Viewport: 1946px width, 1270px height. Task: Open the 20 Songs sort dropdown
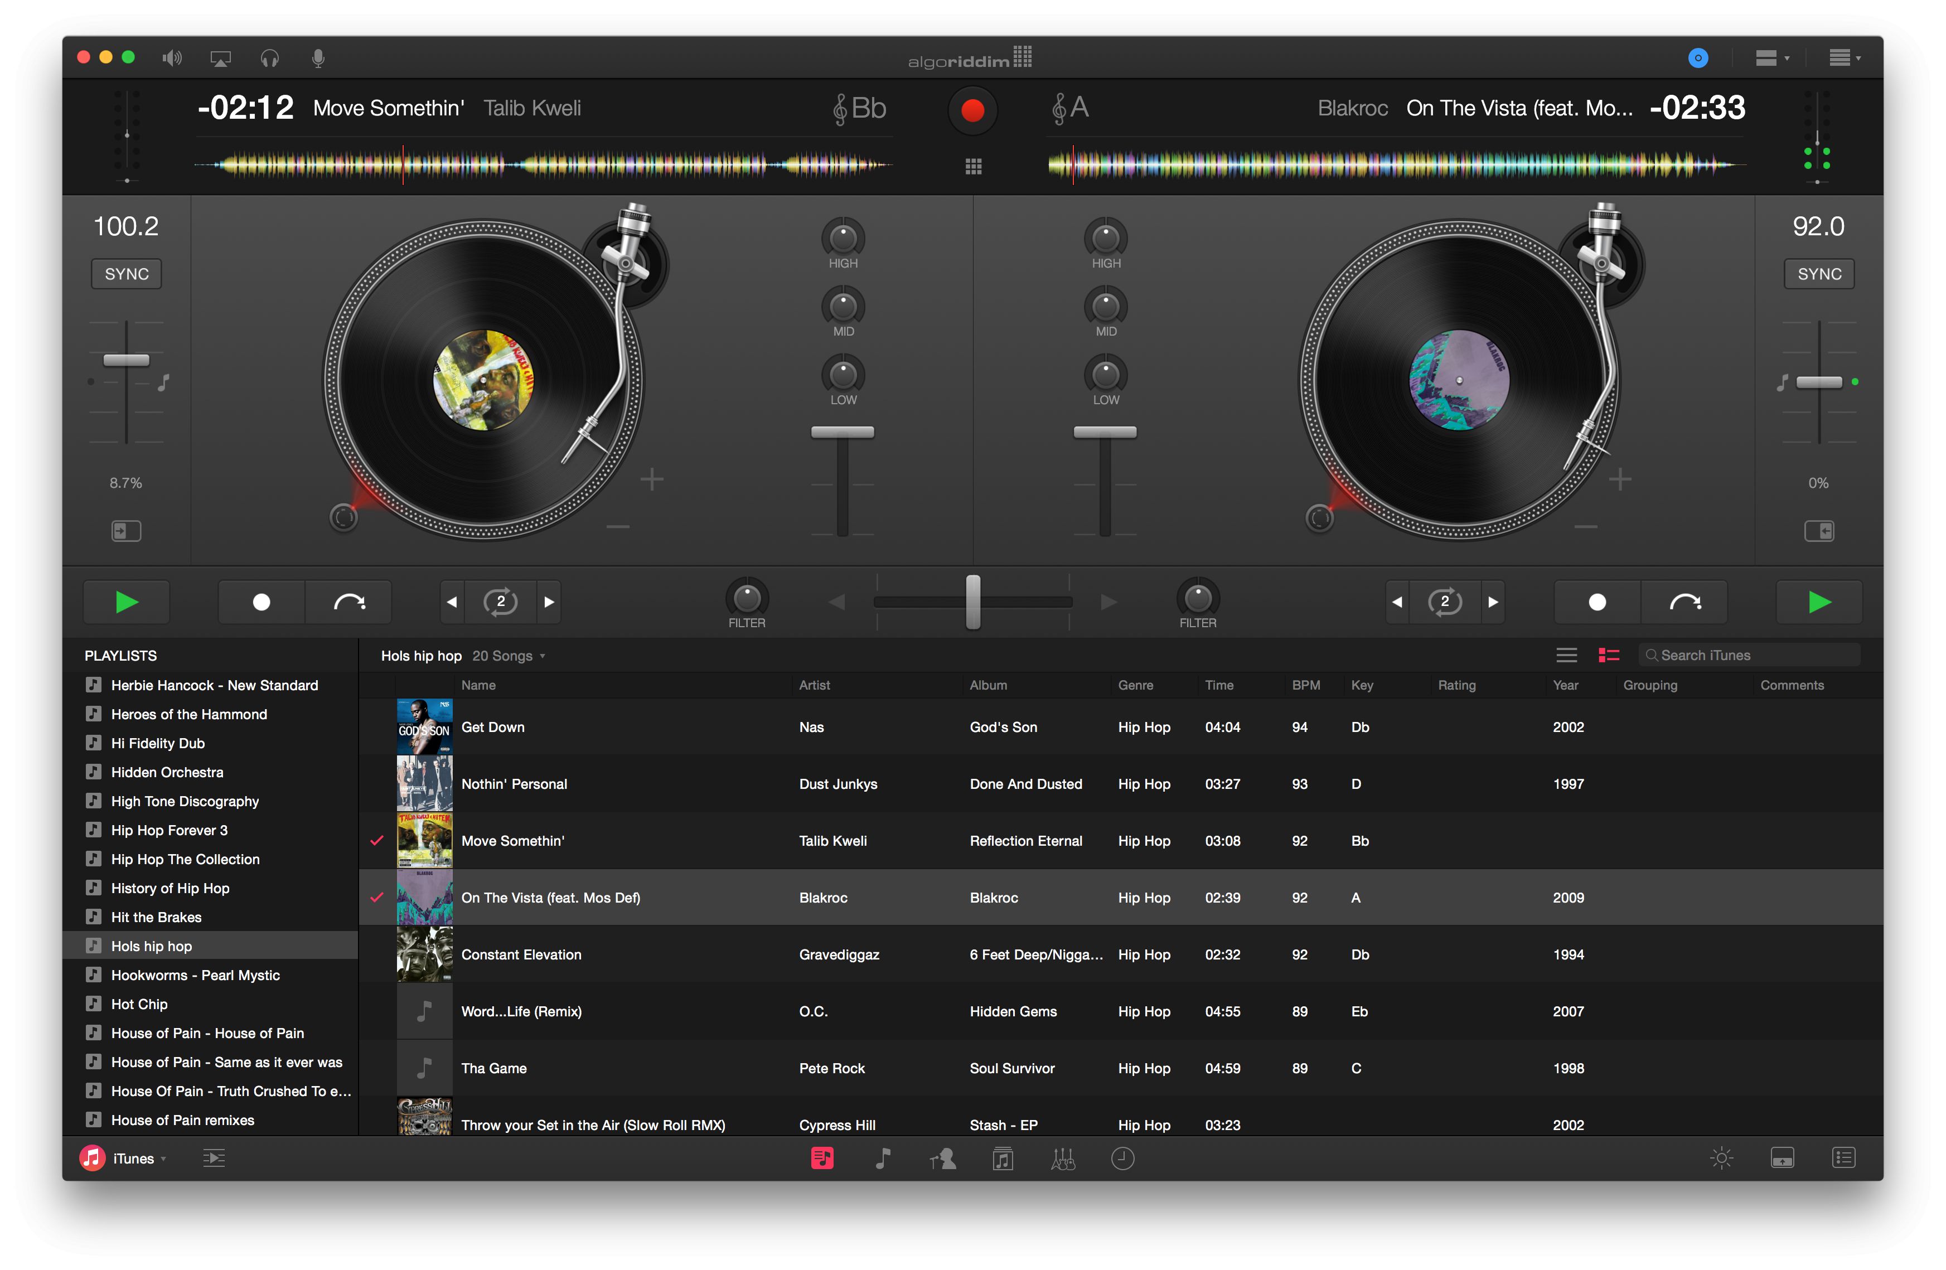pos(509,656)
